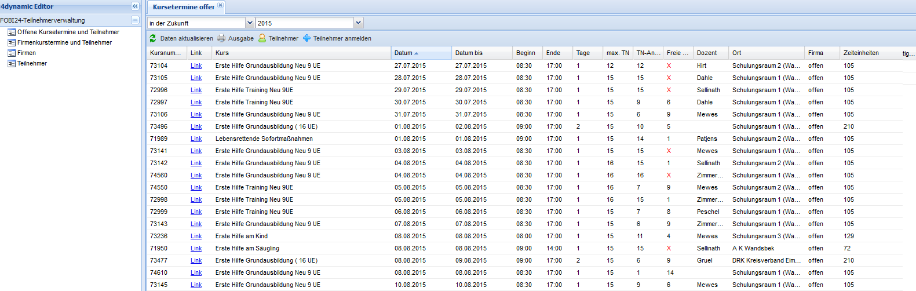
Task: Open the 'in der Zukunft' dropdown arrow
Action: 250,23
